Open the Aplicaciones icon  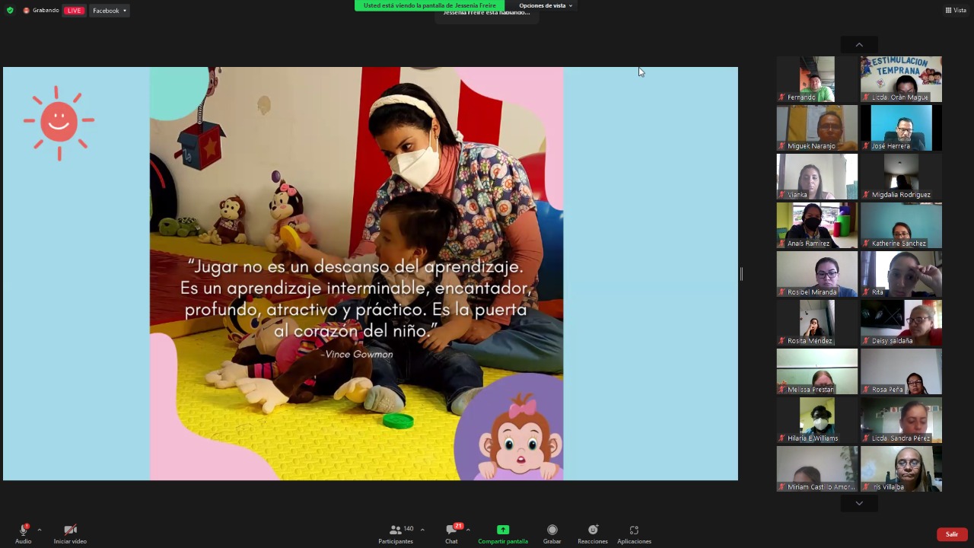[634, 530]
